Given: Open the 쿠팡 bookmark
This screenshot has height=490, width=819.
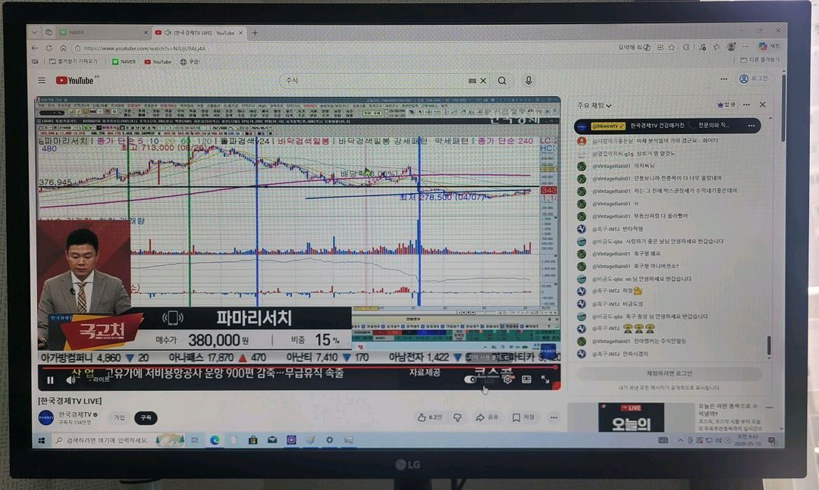Looking at the screenshot, I should (190, 61).
